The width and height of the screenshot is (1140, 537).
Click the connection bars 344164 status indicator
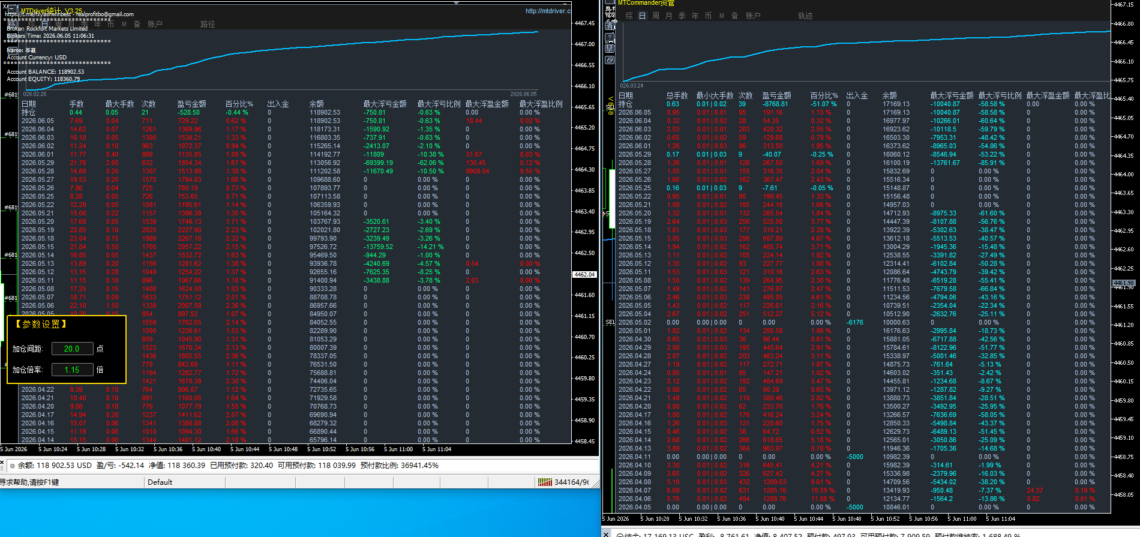tap(563, 482)
